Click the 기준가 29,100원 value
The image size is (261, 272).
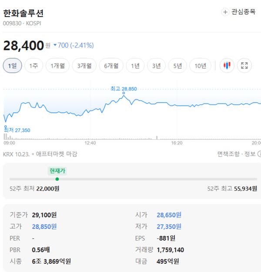click(x=44, y=215)
